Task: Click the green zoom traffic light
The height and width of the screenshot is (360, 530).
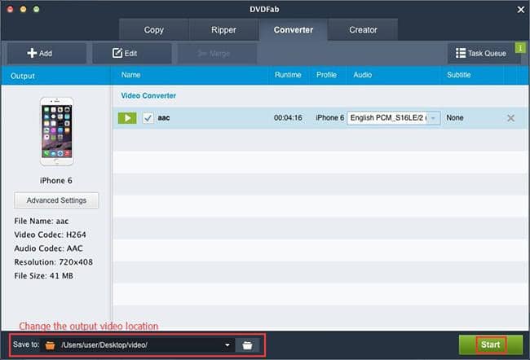Action: [x=37, y=10]
